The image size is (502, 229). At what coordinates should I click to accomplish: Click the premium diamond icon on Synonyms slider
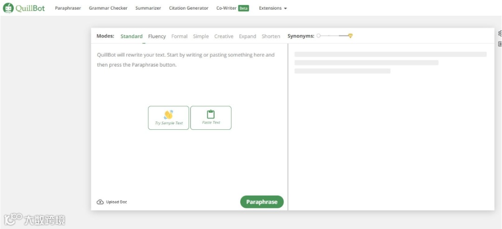(x=350, y=36)
